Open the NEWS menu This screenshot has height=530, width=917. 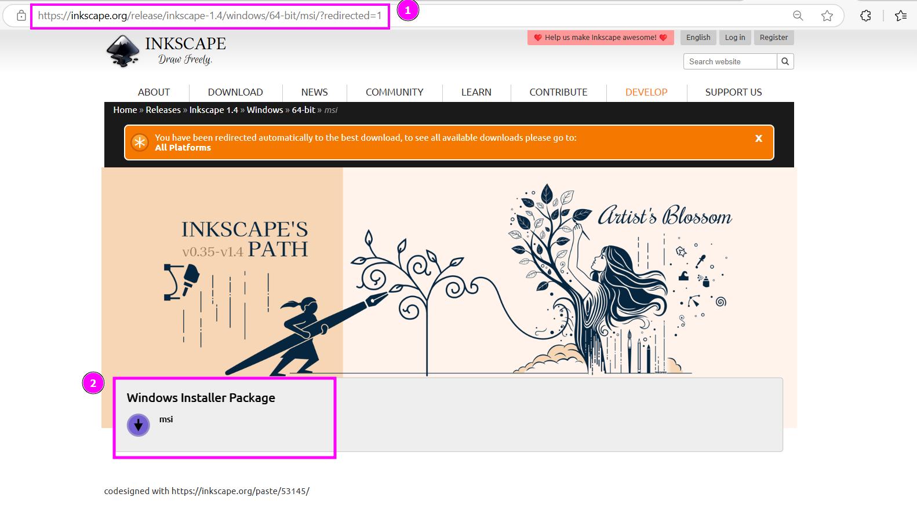[x=314, y=92]
